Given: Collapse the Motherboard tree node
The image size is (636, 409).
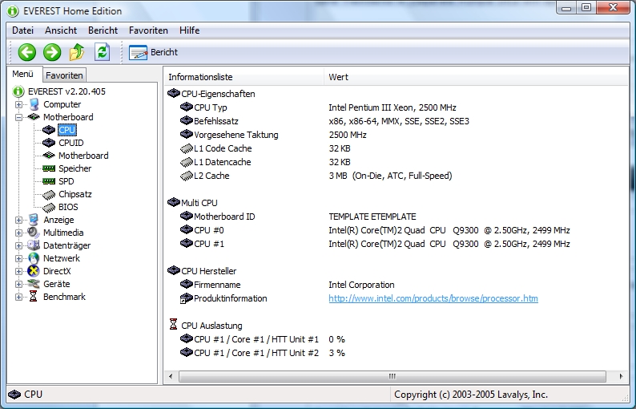Looking at the screenshot, I should [x=18, y=117].
